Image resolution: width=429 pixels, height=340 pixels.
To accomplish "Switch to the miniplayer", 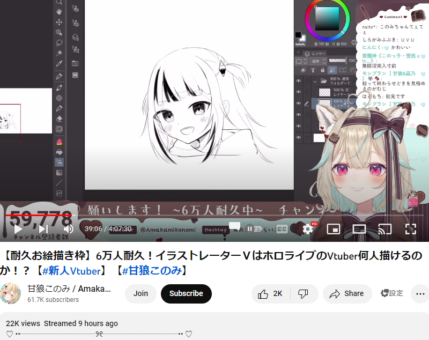I will click(x=334, y=229).
